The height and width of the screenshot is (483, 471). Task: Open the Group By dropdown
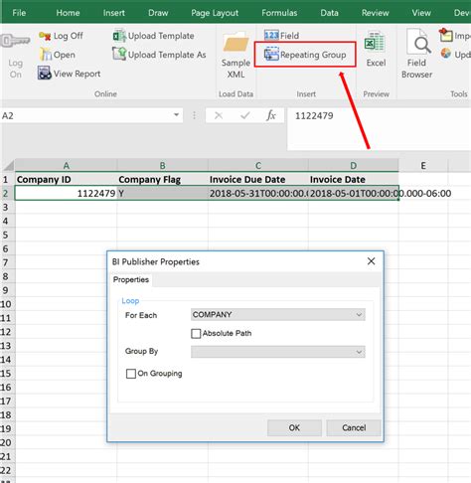(278, 352)
